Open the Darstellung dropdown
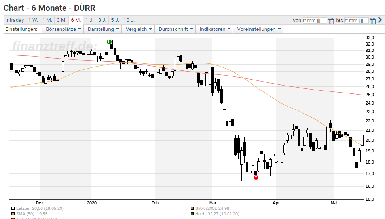This screenshot has width=385, height=219. click(103, 29)
